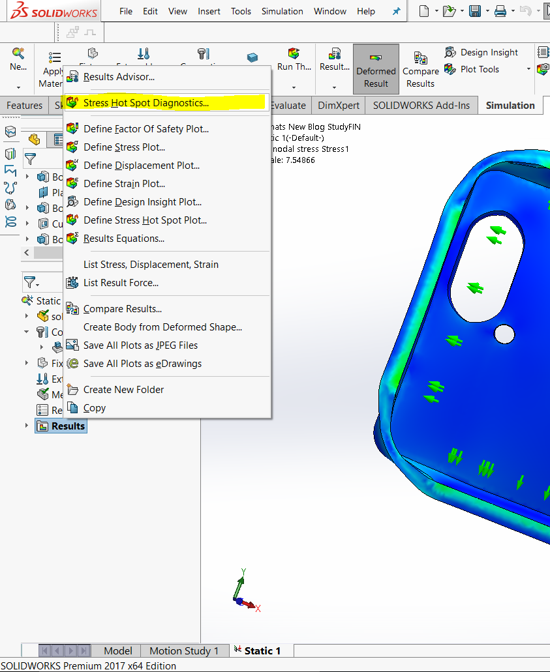Open dropdown arrow under Run This Study

(x=294, y=87)
